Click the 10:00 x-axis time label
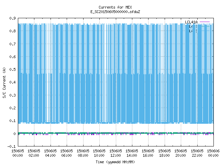 [x=99, y=155]
